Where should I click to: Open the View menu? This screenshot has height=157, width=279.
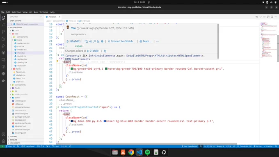(x=25, y=12)
